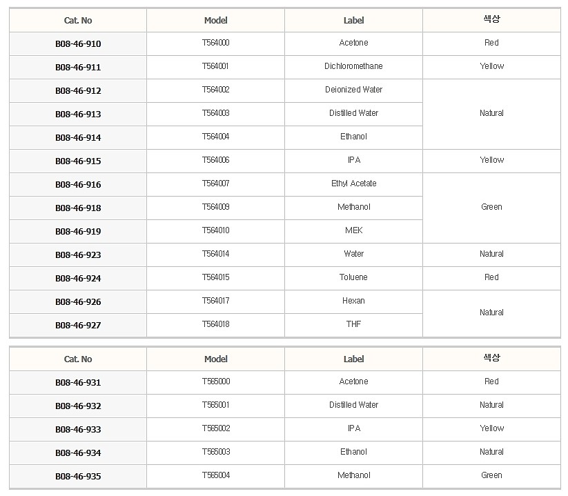Select the Toluene label cell
Viewport: 568px width, 496px height.
(x=353, y=277)
